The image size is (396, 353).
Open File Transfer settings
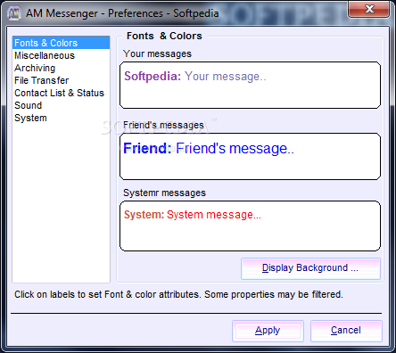point(61,80)
